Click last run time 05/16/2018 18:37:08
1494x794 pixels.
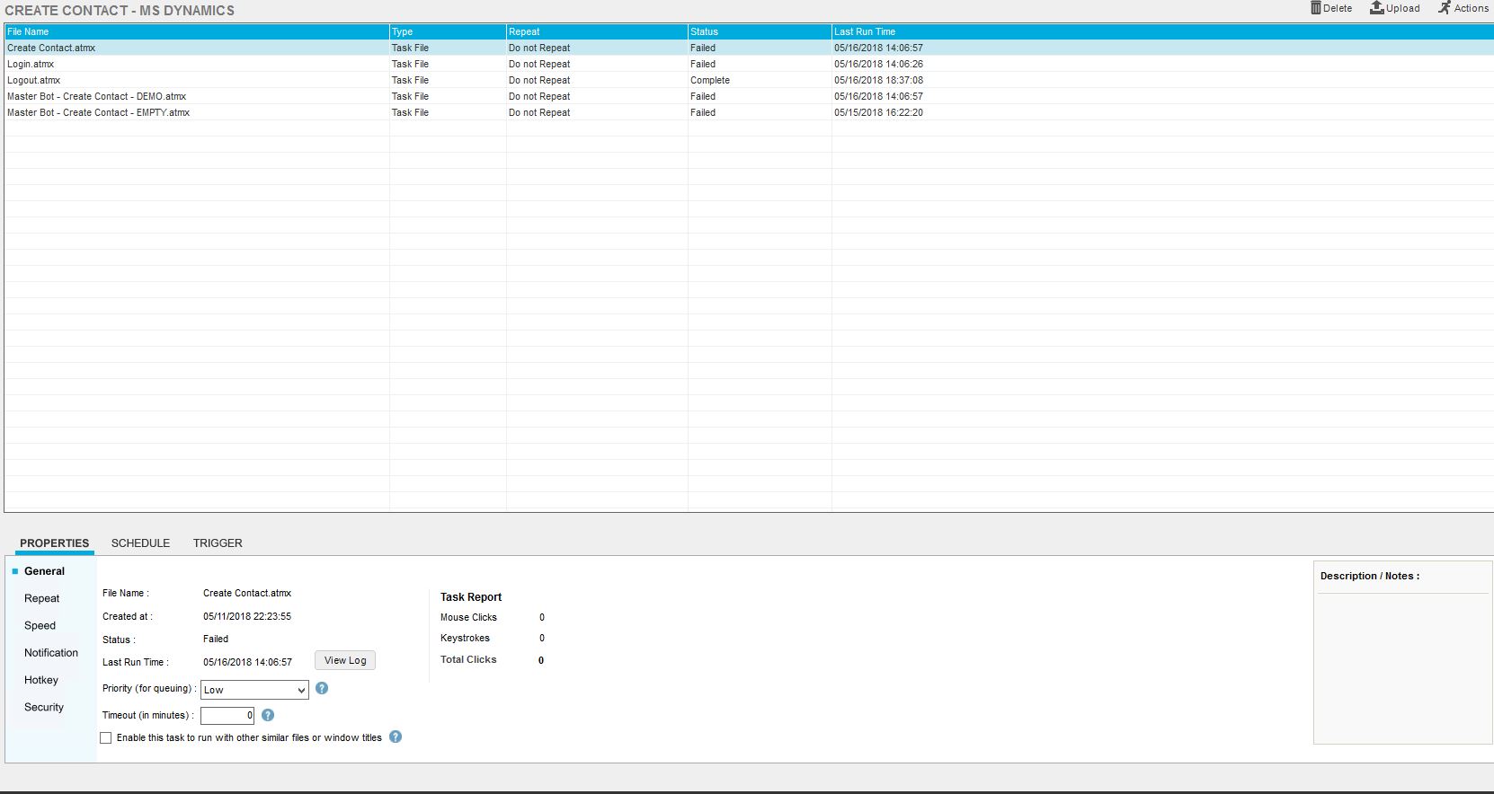(x=878, y=80)
